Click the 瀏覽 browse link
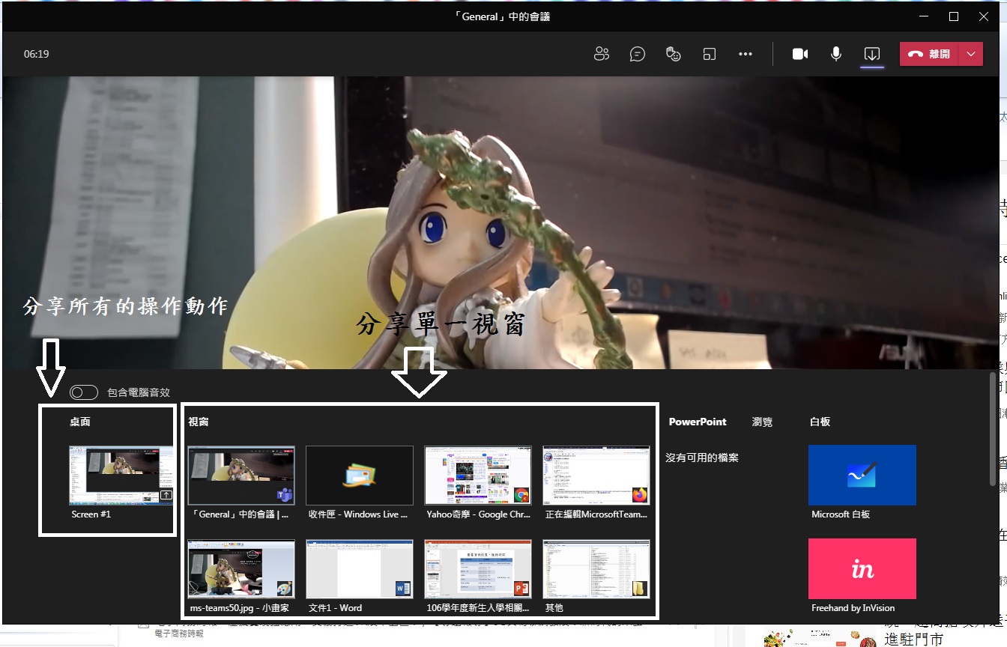This screenshot has height=647, width=1007. tap(762, 422)
